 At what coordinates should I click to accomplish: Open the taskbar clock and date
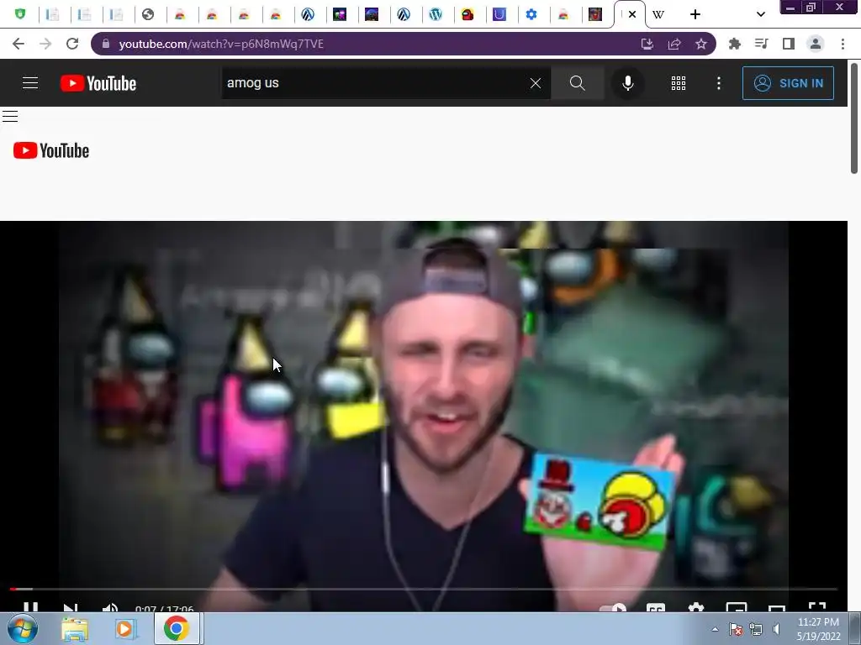click(818, 629)
